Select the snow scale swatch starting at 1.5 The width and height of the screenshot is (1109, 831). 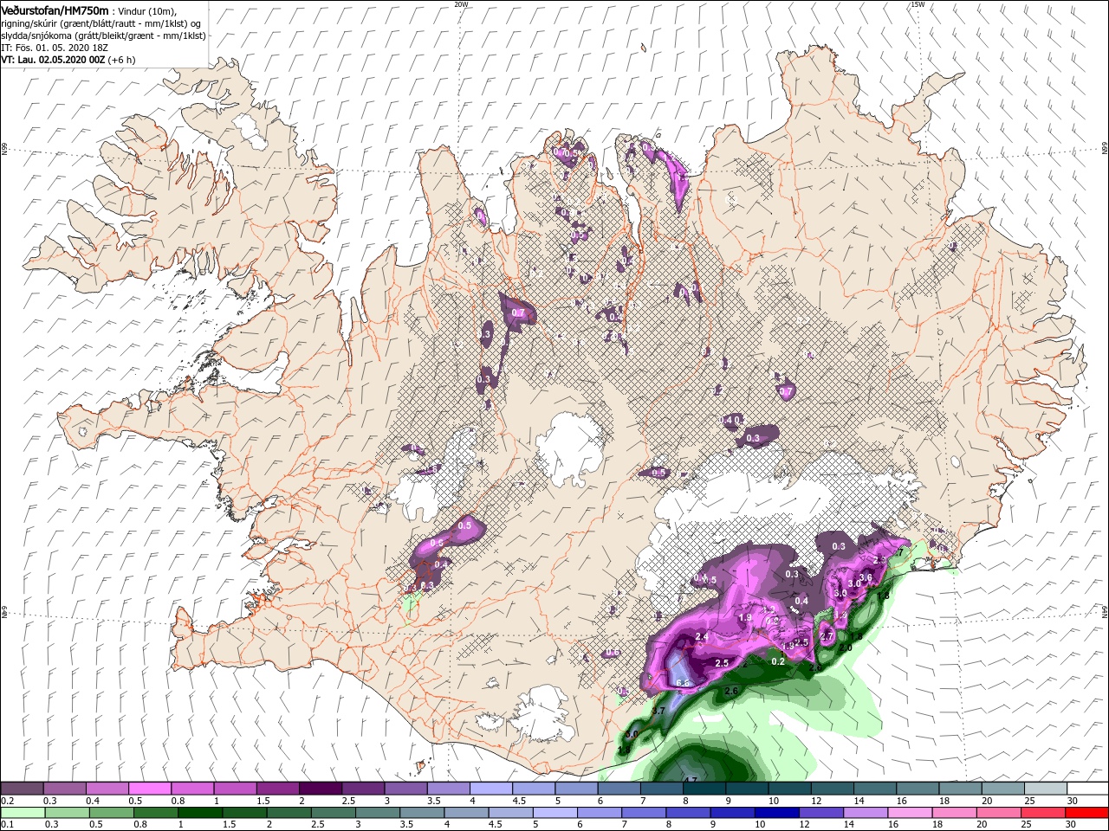click(277, 789)
